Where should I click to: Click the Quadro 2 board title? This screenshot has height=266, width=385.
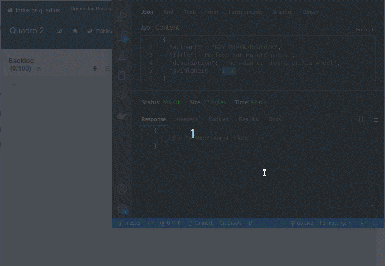tap(27, 31)
